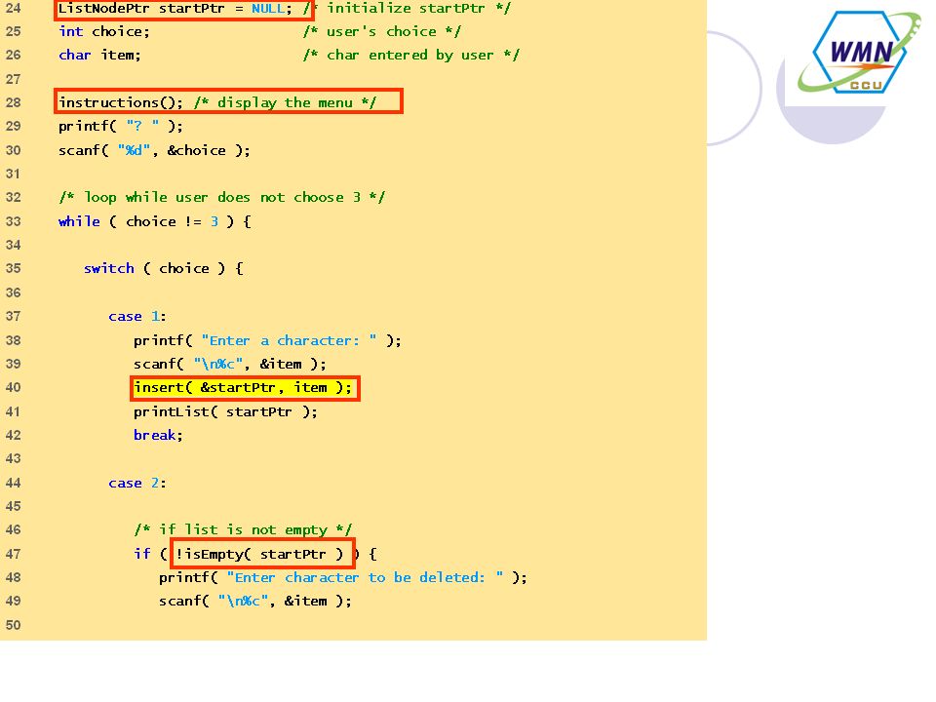The width and height of the screenshot is (936, 702).
Task: Click '!isEmpty( startPtr )' condition
Action: click(x=262, y=554)
